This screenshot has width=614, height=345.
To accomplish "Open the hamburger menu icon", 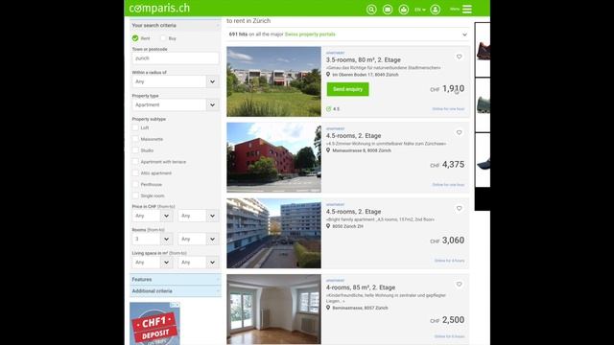I will [x=467, y=9].
